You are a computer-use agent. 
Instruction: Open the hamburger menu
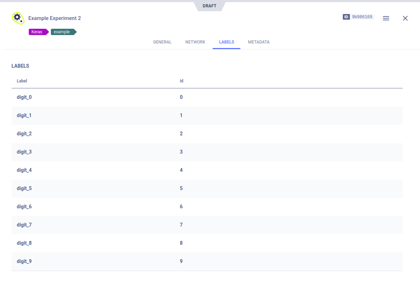click(386, 18)
